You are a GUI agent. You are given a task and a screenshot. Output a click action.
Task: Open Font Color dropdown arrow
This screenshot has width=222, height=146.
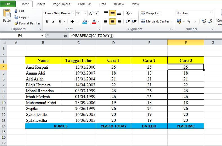point(98,21)
